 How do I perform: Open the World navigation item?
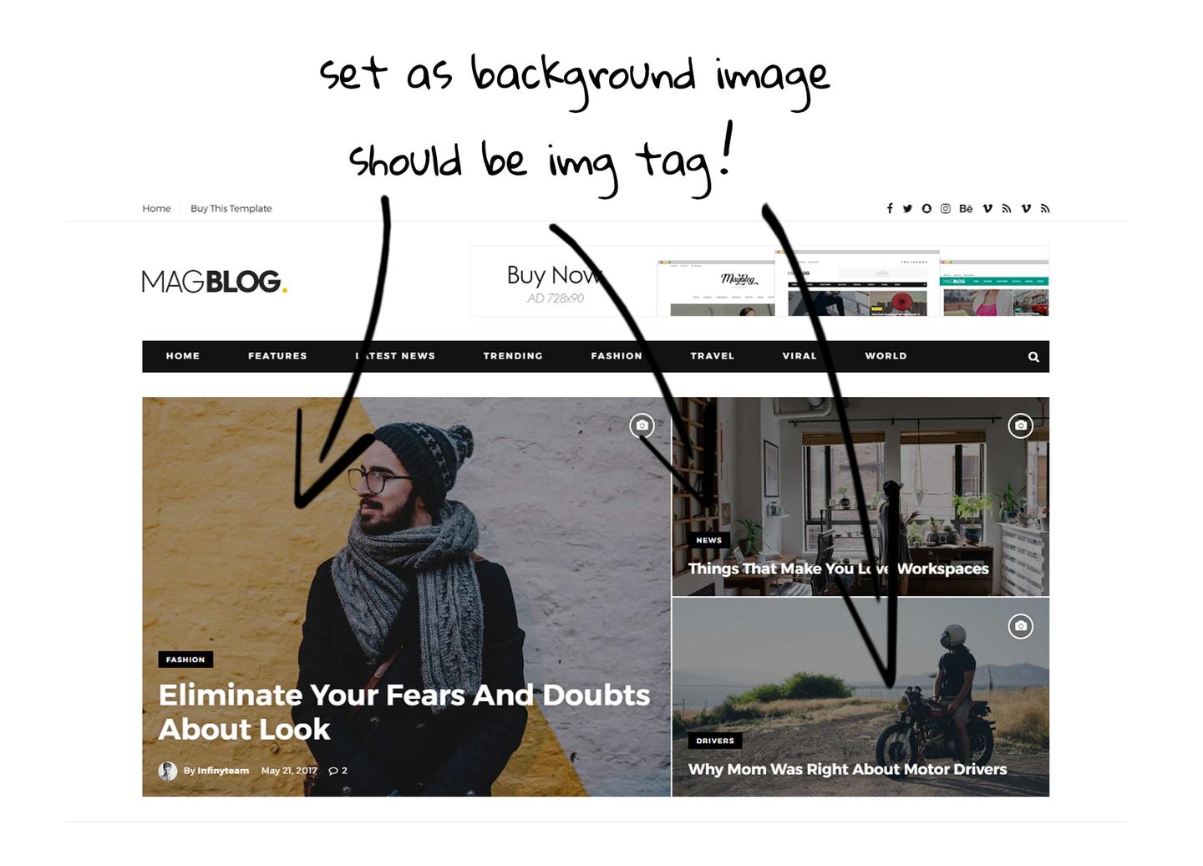click(886, 356)
